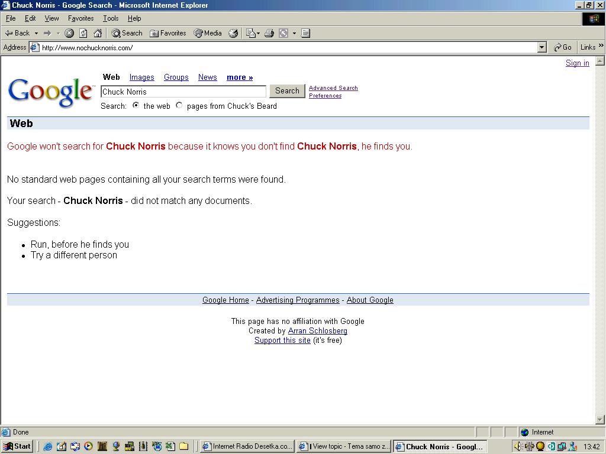Go to the Home page icon

point(98,33)
